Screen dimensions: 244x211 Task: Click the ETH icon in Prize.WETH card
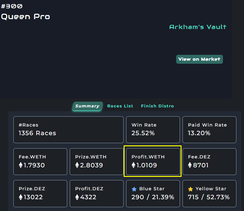point(77,165)
